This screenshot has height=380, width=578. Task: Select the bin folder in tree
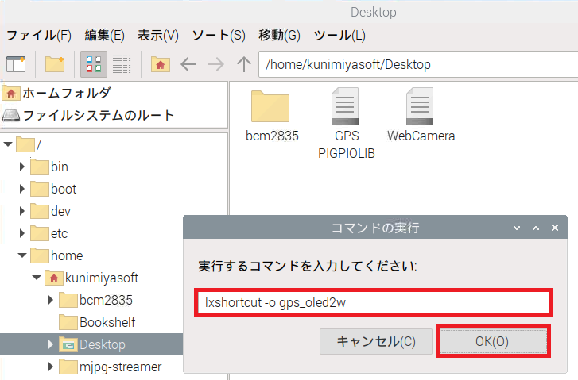click(49, 167)
